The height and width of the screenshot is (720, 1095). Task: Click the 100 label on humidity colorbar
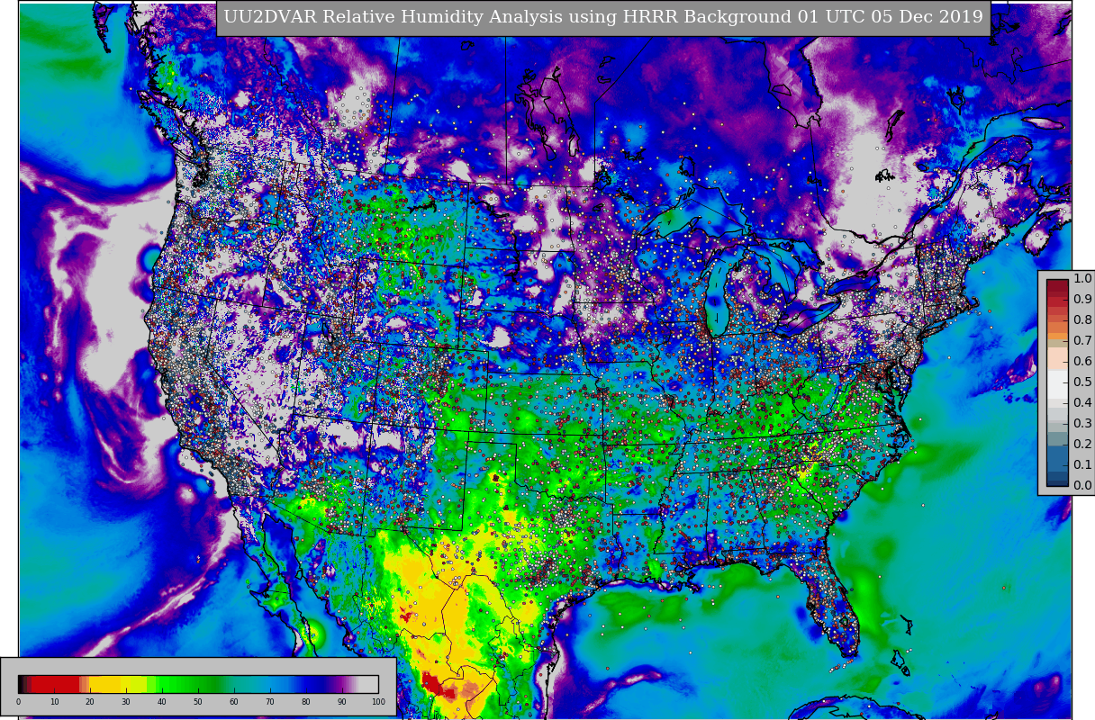(378, 701)
